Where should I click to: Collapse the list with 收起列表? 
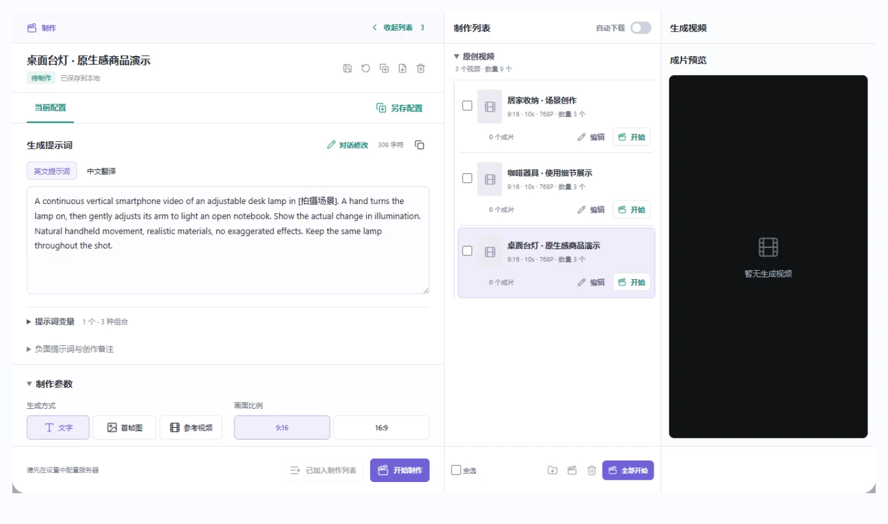[398, 28]
